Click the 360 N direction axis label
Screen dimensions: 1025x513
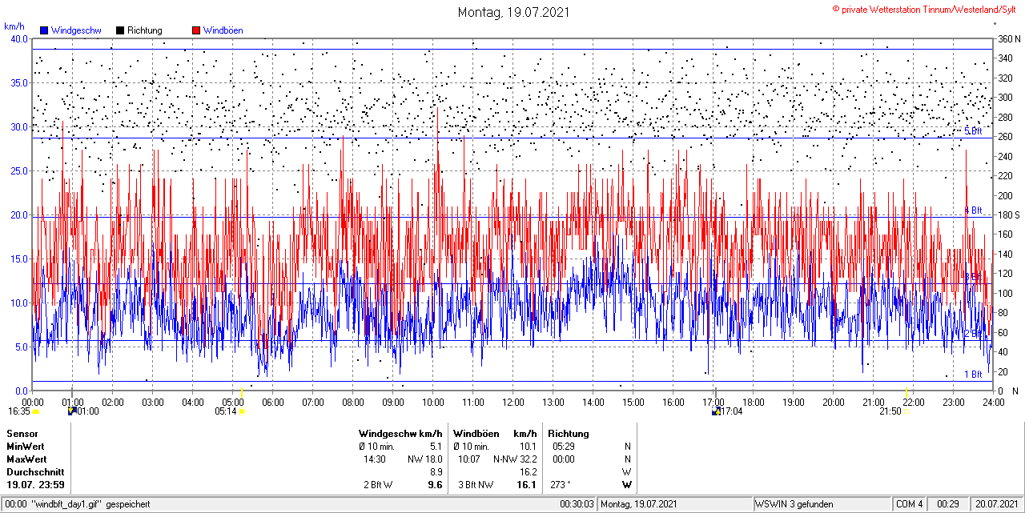click(x=1009, y=38)
